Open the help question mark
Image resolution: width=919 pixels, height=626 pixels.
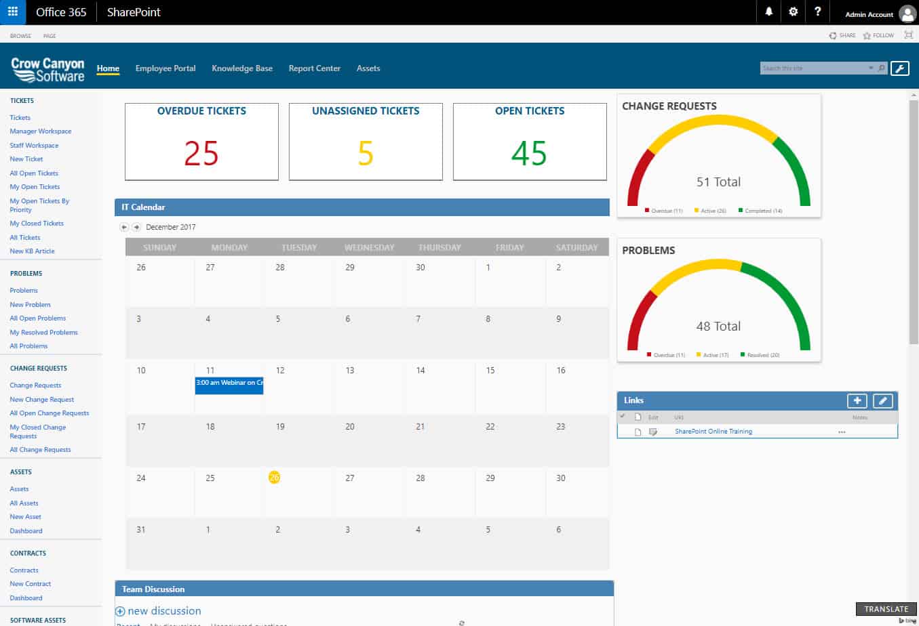point(817,12)
